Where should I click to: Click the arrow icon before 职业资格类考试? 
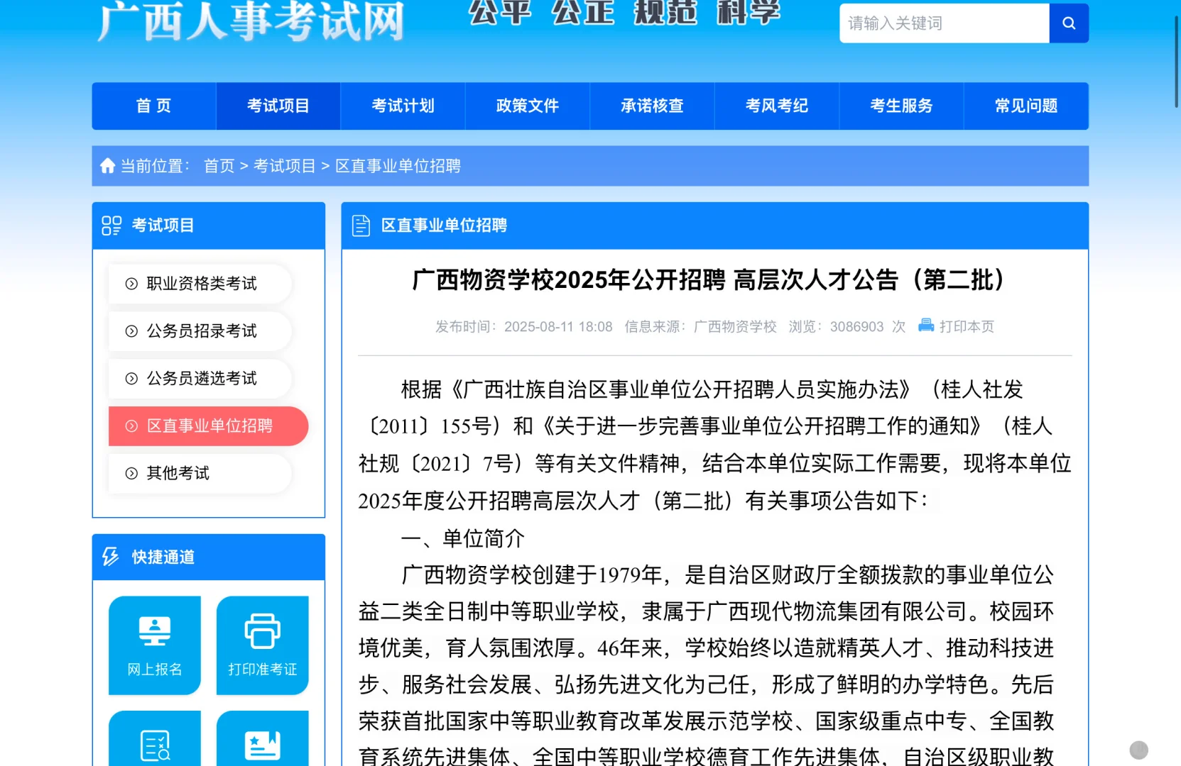[131, 284]
